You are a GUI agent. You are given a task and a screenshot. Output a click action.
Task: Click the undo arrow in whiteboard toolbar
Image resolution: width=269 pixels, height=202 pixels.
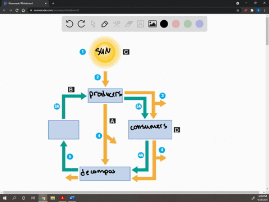[69, 24]
